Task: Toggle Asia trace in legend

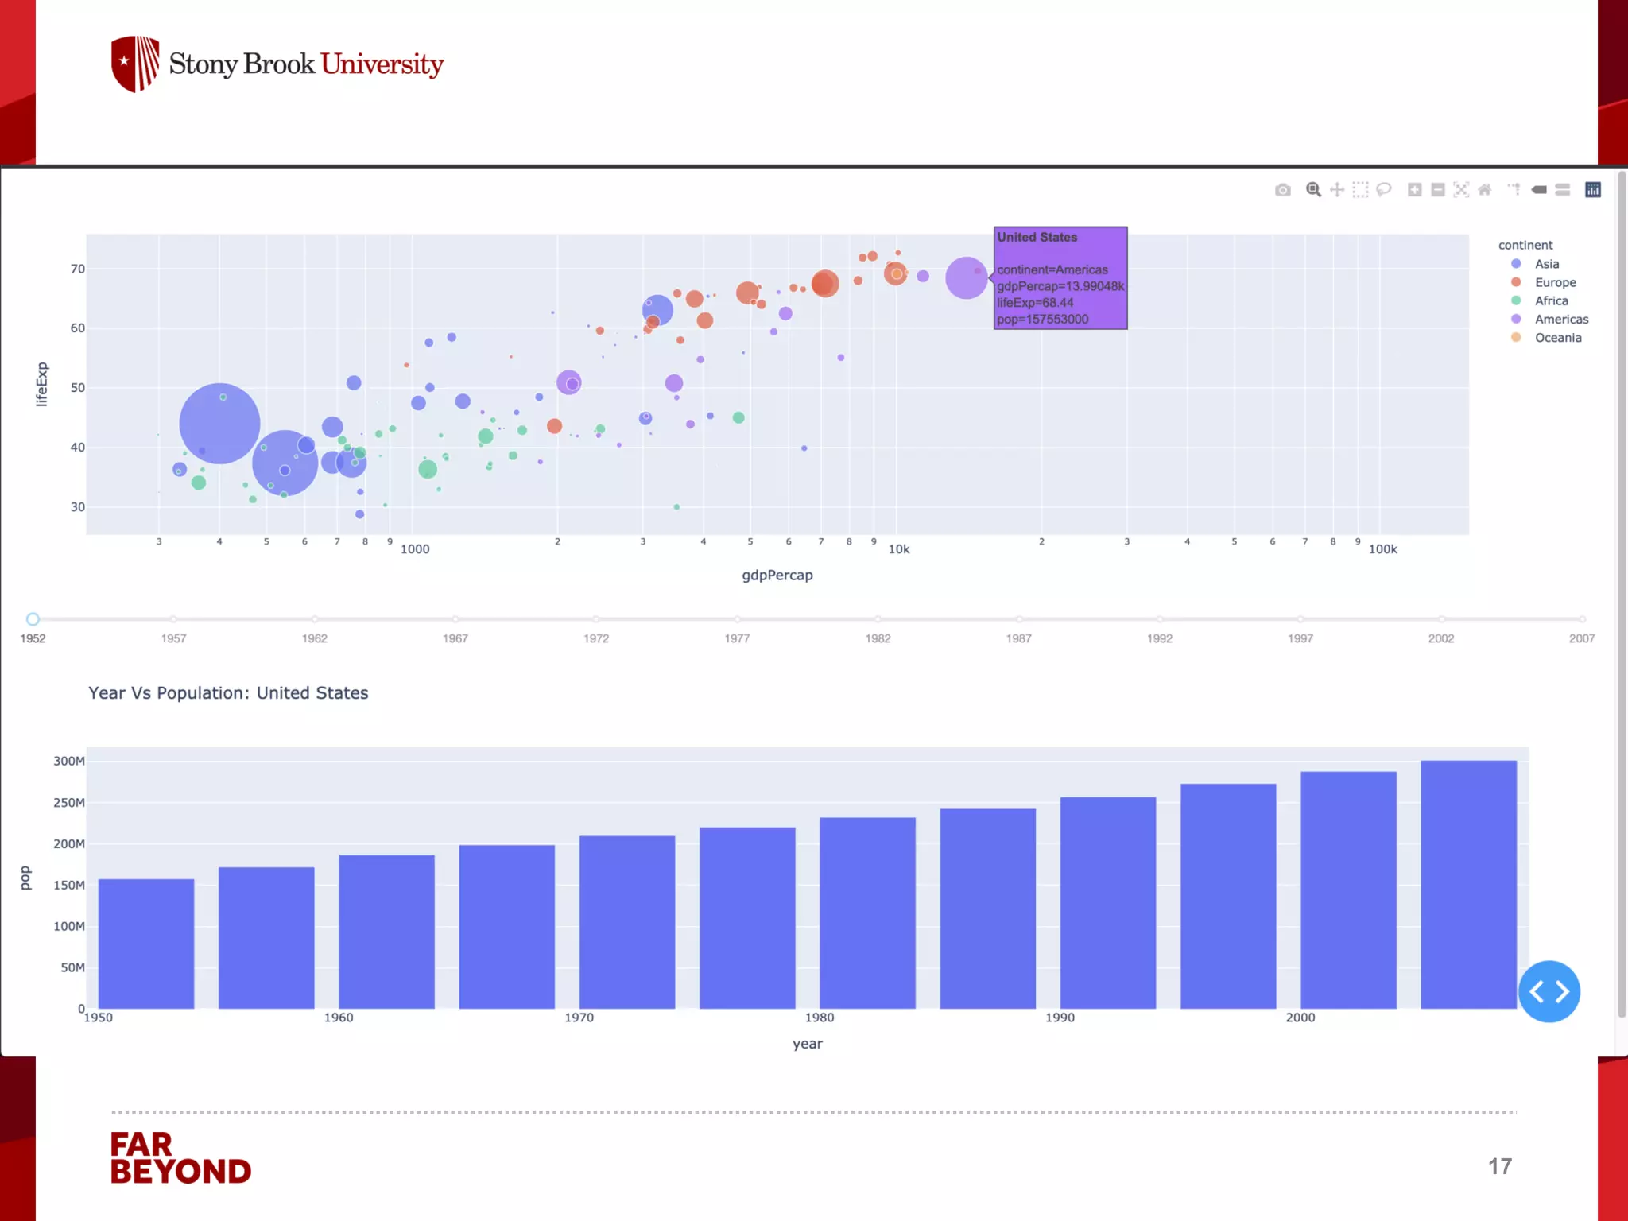Action: (x=1546, y=264)
